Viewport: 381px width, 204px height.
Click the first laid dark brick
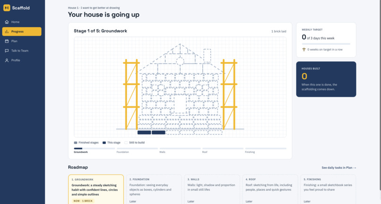(x=144, y=132)
